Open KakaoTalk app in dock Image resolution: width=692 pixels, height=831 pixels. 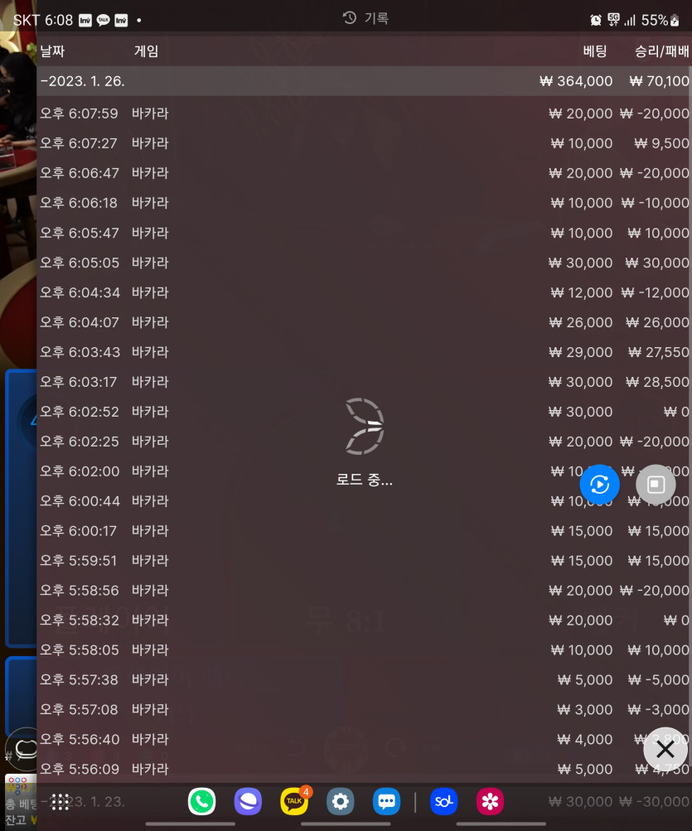point(293,801)
